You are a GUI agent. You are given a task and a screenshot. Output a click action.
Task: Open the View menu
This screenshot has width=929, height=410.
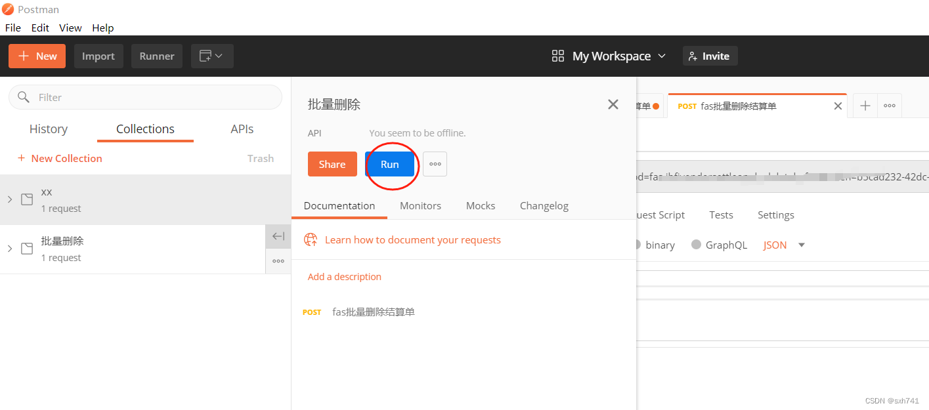click(70, 28)
